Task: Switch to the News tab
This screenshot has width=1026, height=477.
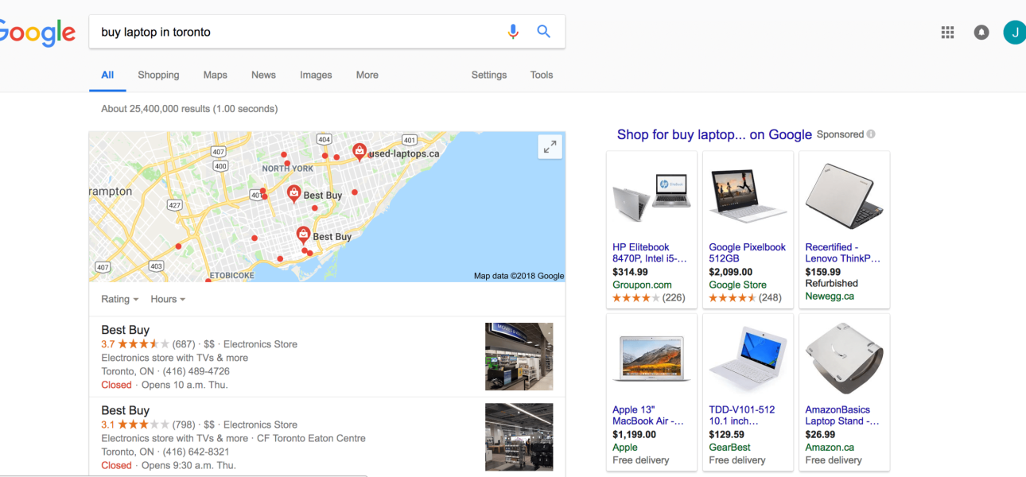Action: pos(263,75)
